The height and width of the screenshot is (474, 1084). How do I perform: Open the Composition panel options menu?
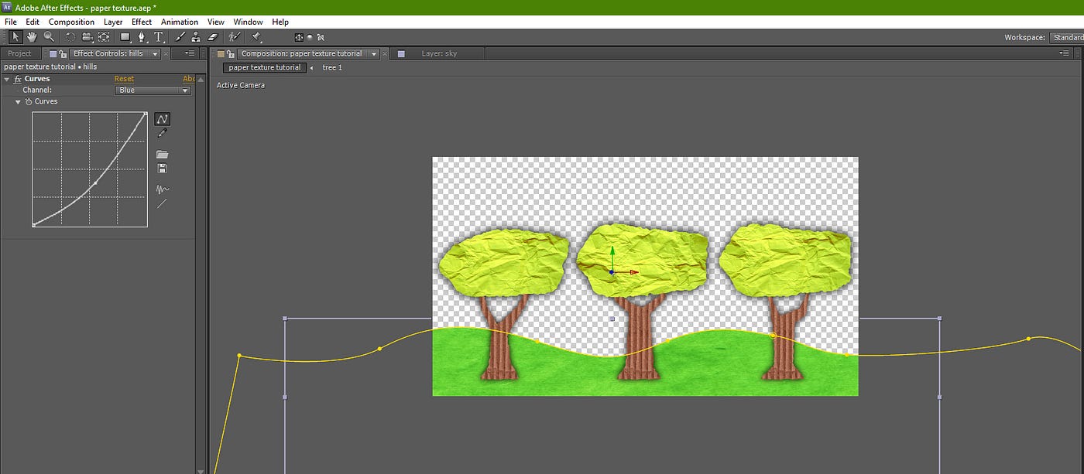click(x=1065, y=53)
